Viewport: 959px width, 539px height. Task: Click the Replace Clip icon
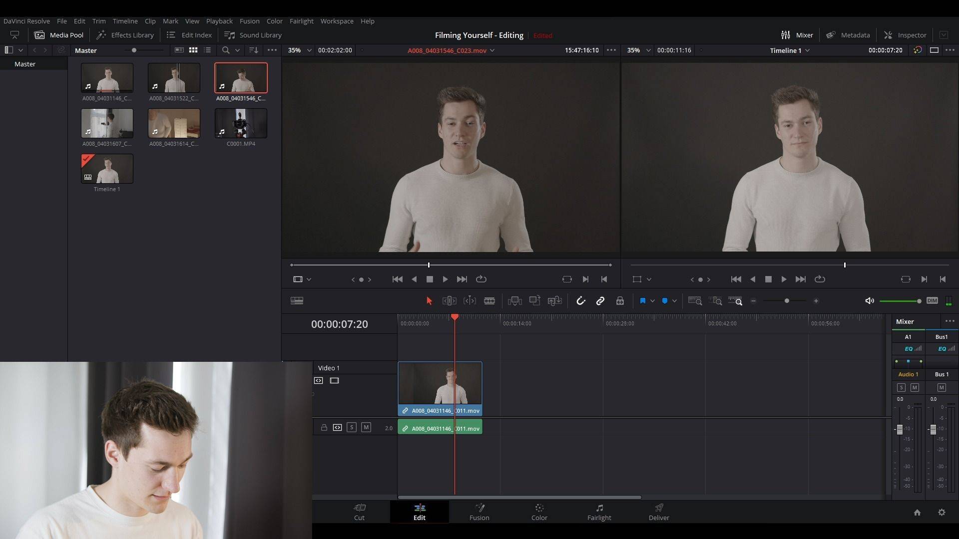pos(555,301)
